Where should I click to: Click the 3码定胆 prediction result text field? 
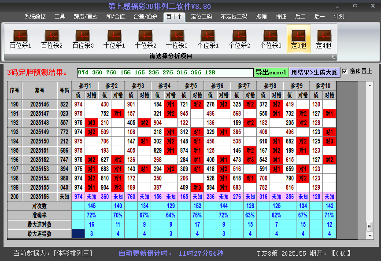pos(165,72)
